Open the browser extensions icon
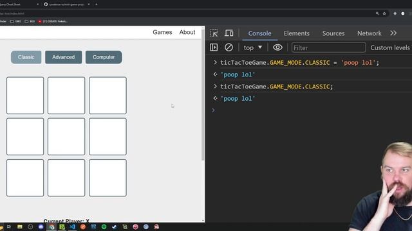 (395, 13)
